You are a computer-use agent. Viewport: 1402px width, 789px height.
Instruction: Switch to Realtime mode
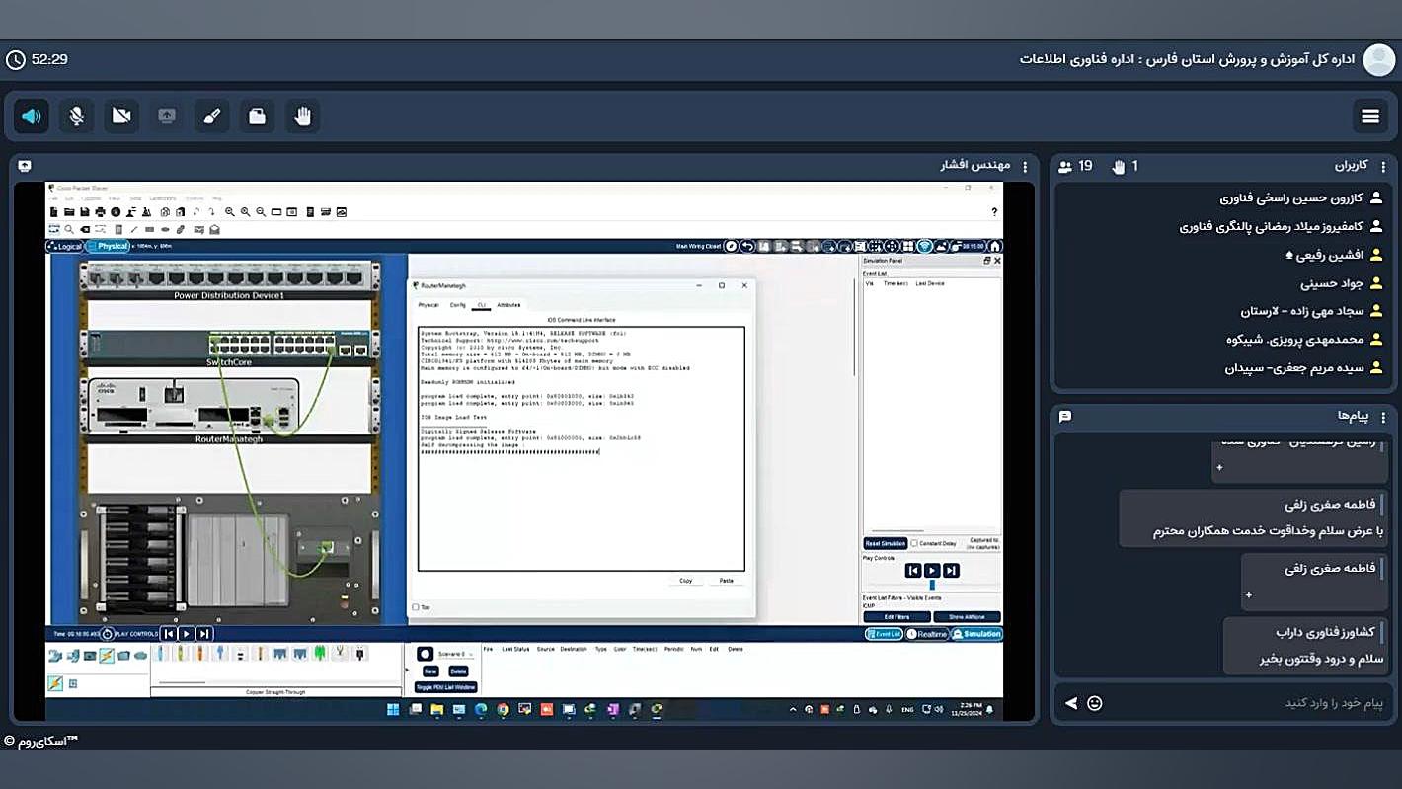[x=927, y=634]
